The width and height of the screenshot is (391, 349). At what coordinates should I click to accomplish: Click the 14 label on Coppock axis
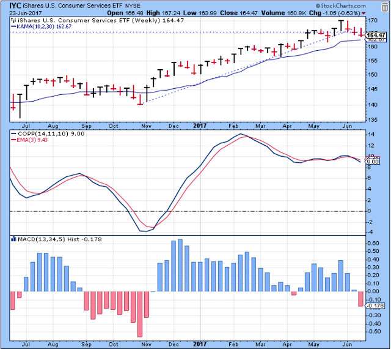[371, 135]
